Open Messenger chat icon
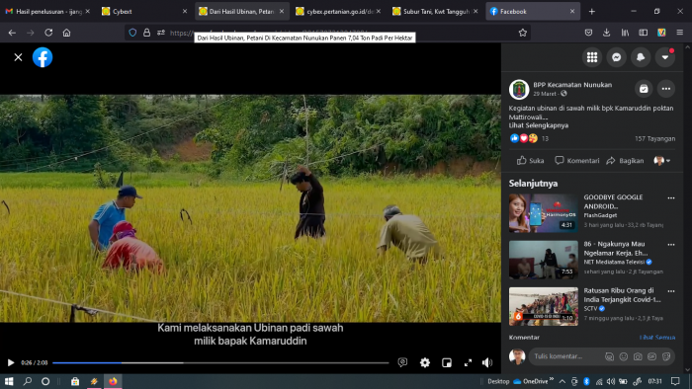 point(616,57)
